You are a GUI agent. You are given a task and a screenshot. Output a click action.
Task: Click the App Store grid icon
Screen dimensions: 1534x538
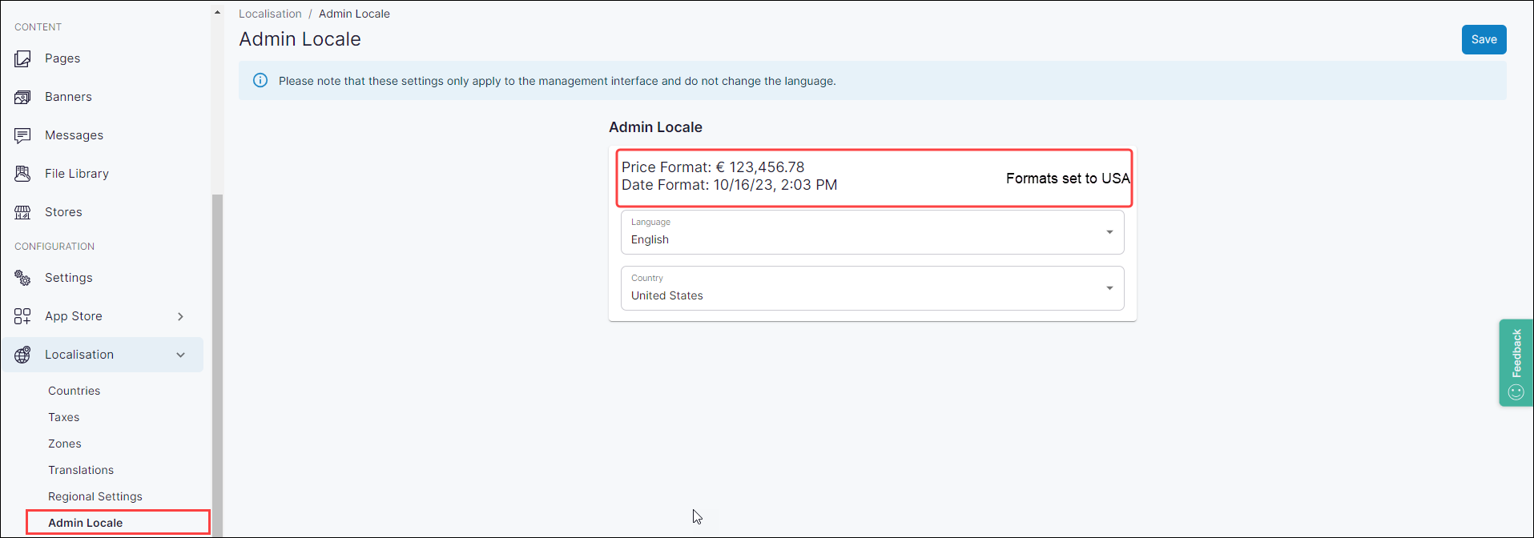tap(22, 316)
